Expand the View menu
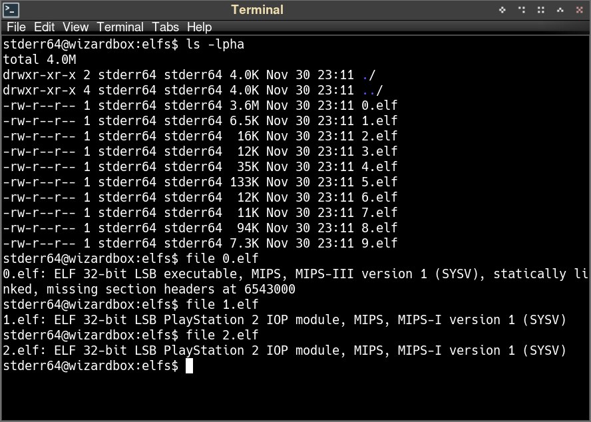Screen dimensions: 591x422 75,27
